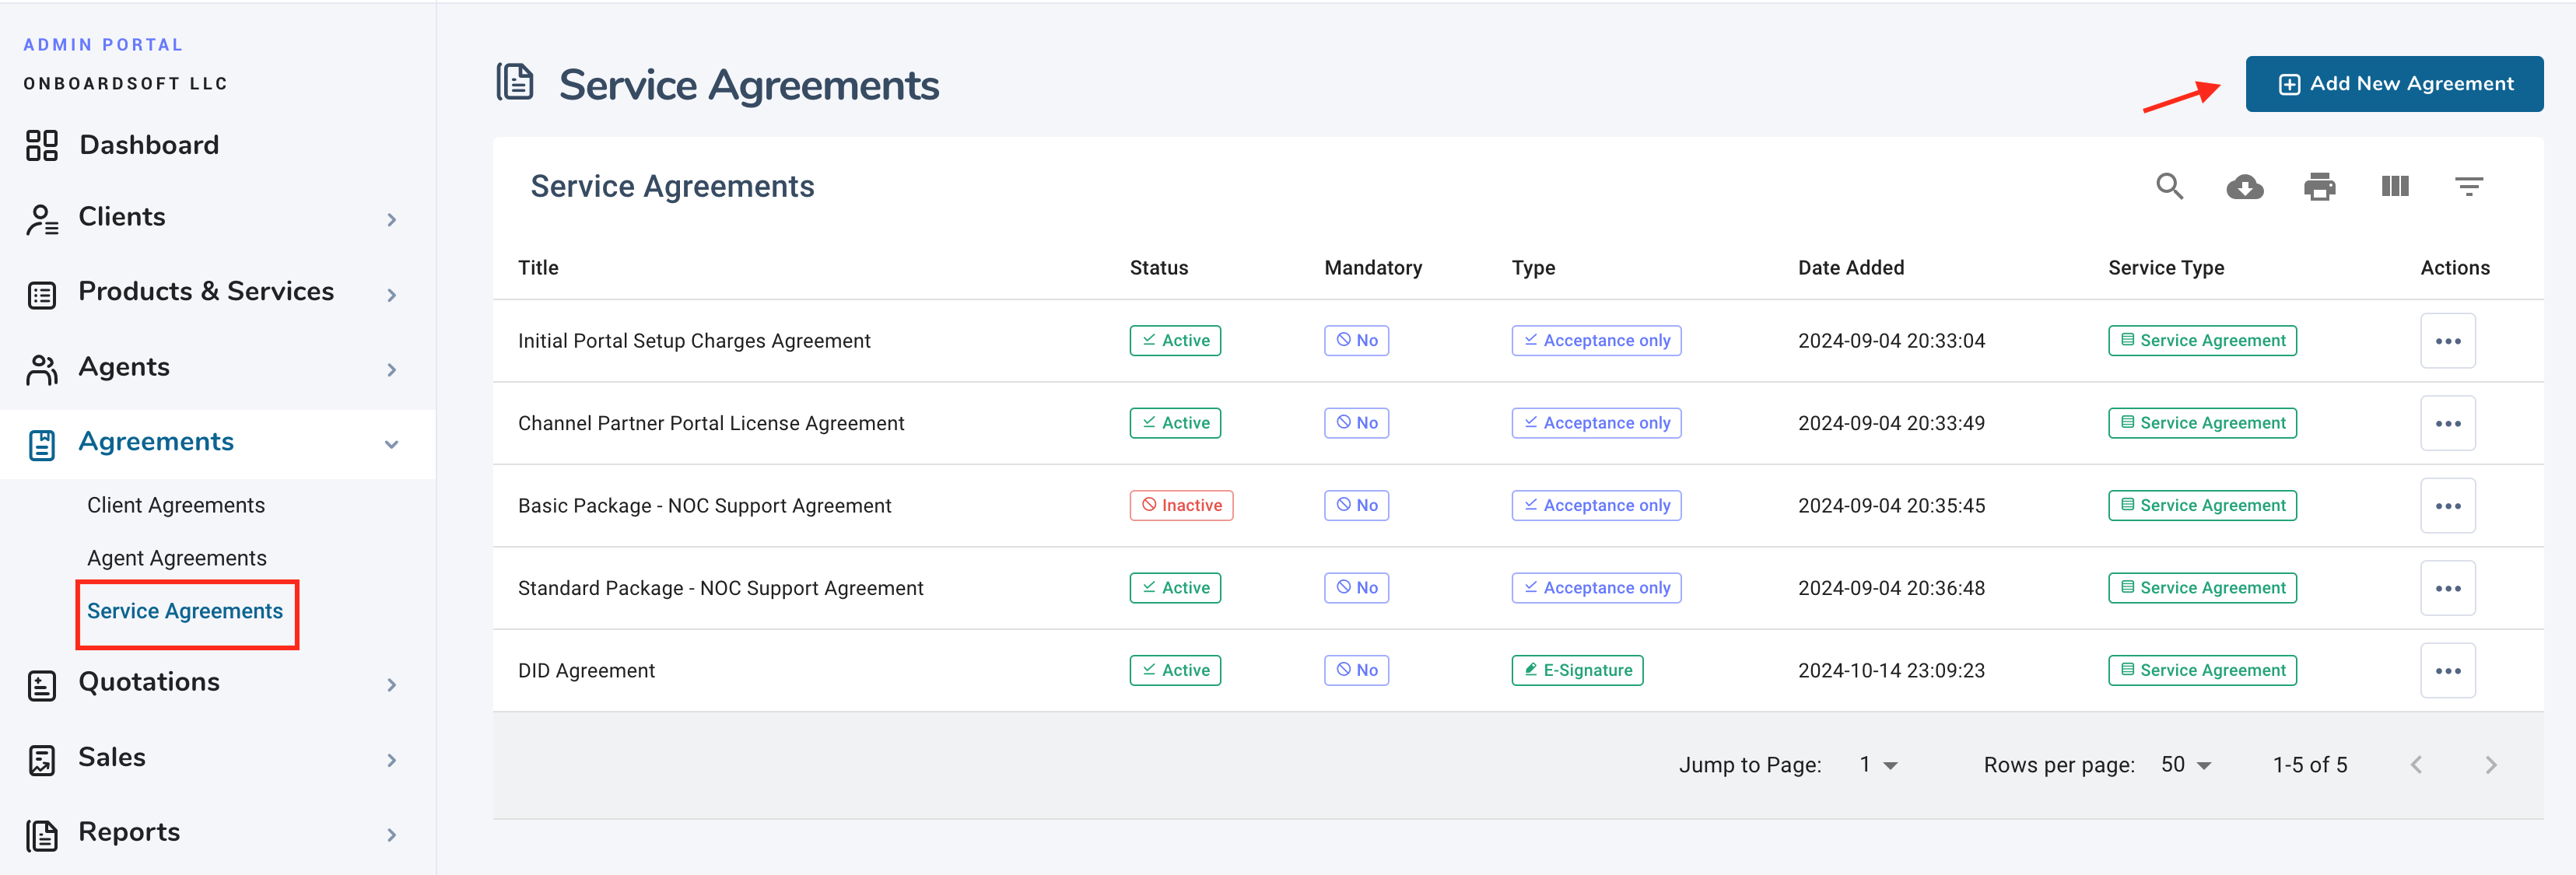Image resolution: width=2576 pixels, height=875 pixels.
Task: Open the Channel Partner Portal License Agreement title
Action: tap(711, 422)
